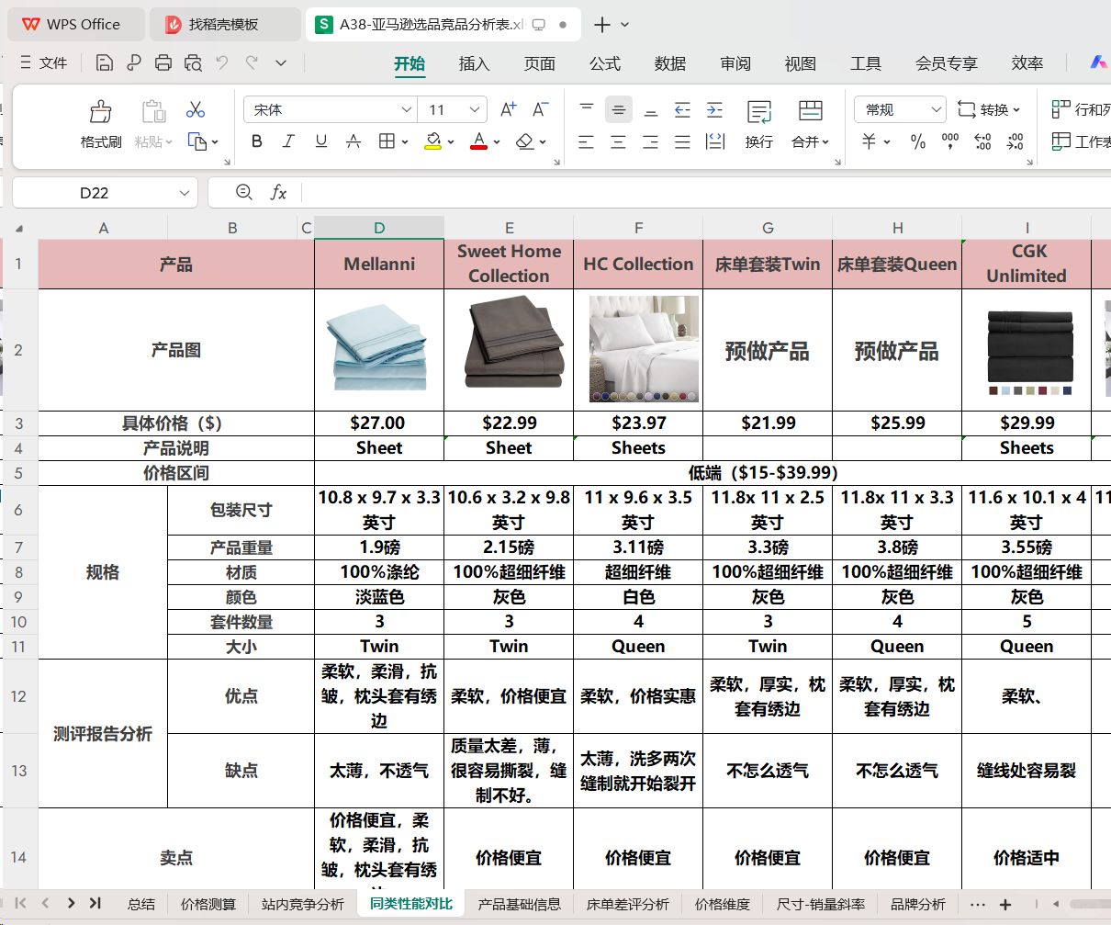The width and height of the screenshot is (1111, 925).
Task: Click the Wrap Text (换行) icon
Action: (759, 124)
